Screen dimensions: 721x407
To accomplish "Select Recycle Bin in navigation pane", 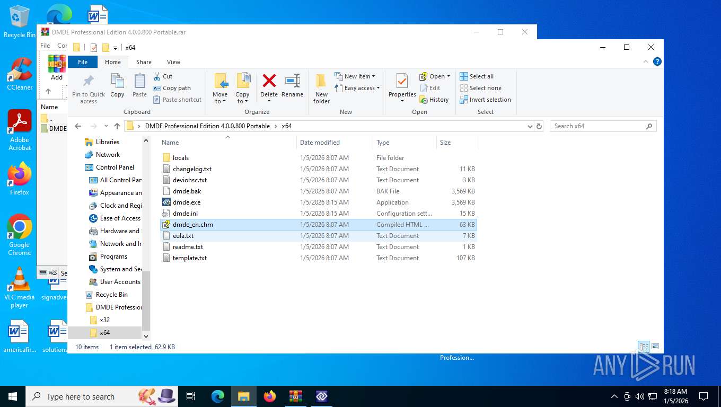I will point(111,295).
